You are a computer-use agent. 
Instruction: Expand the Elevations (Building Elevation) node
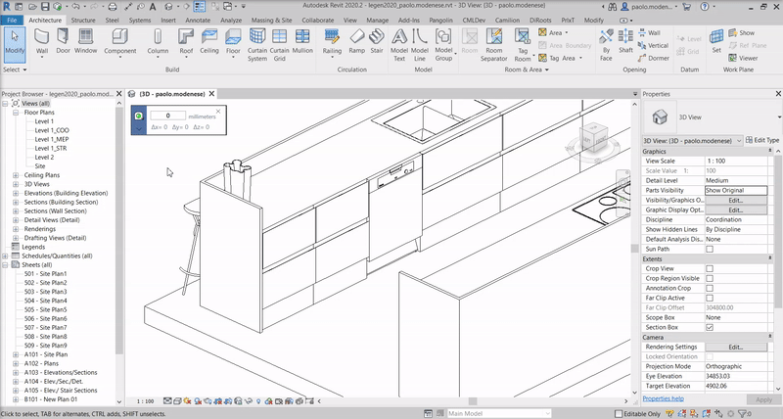tap(16, 193)
